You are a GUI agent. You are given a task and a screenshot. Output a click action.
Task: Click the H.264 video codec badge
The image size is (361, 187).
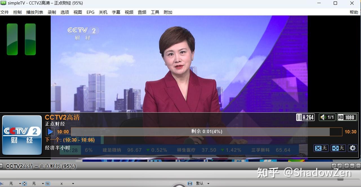point(305,117)
